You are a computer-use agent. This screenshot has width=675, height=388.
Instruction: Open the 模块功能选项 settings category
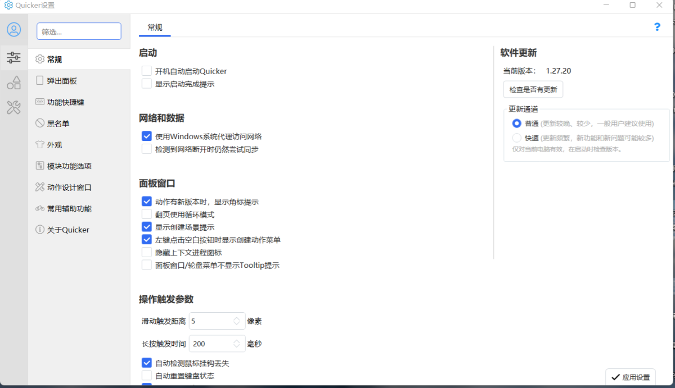click(79, 166)
